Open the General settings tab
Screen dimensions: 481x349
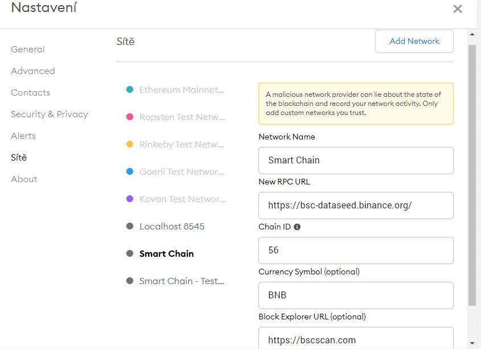click(x=28, y=50)
